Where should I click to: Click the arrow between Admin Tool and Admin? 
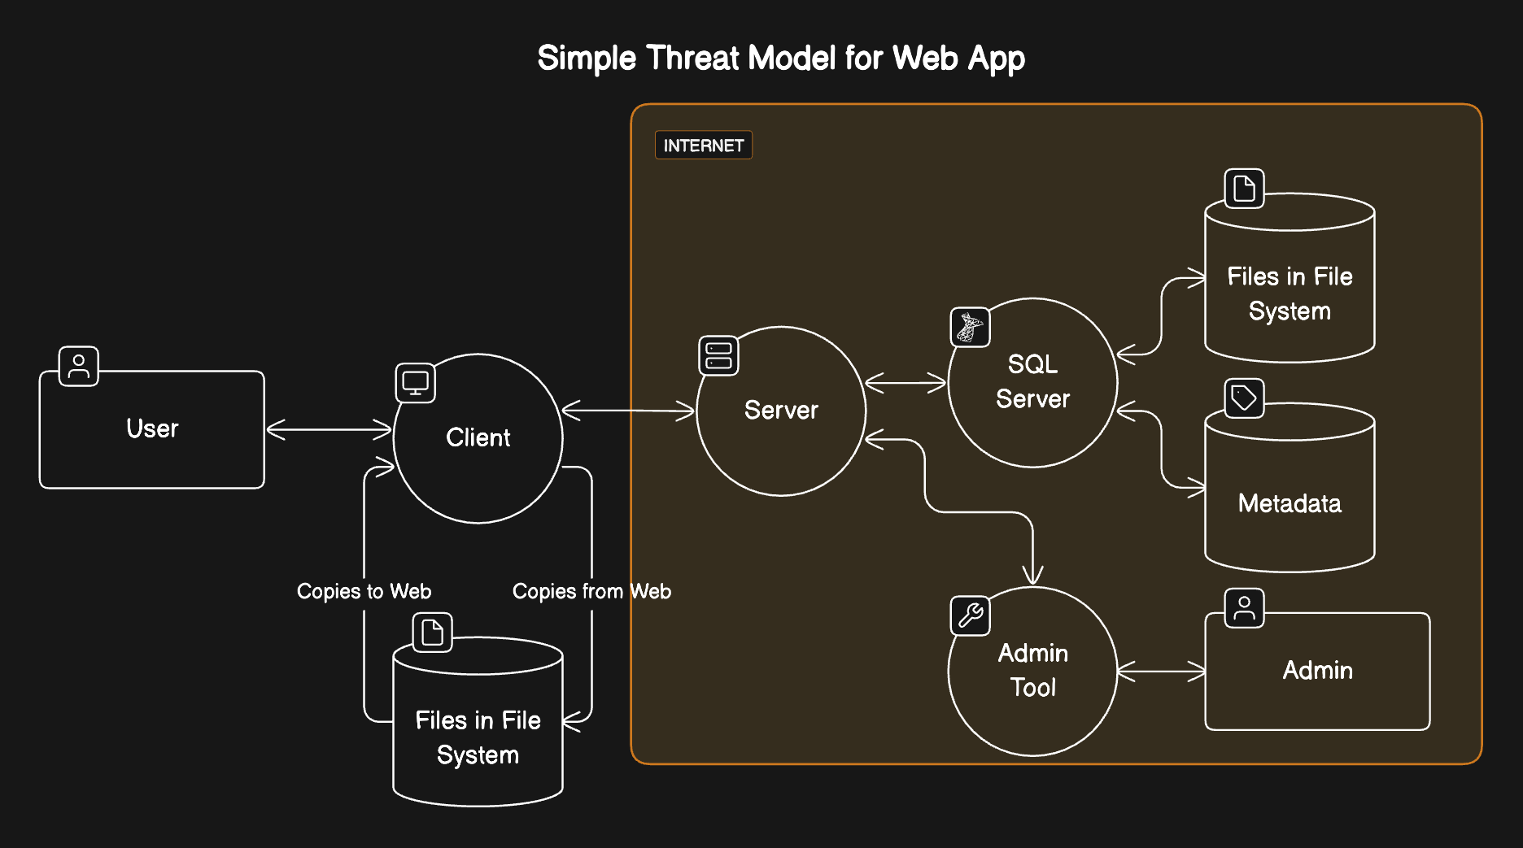tap(1161, 672)
